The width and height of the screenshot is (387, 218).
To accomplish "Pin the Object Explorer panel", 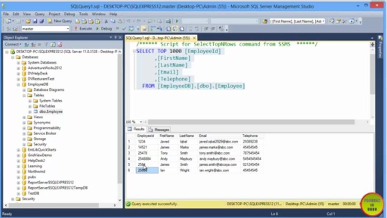I will point(115,37).
